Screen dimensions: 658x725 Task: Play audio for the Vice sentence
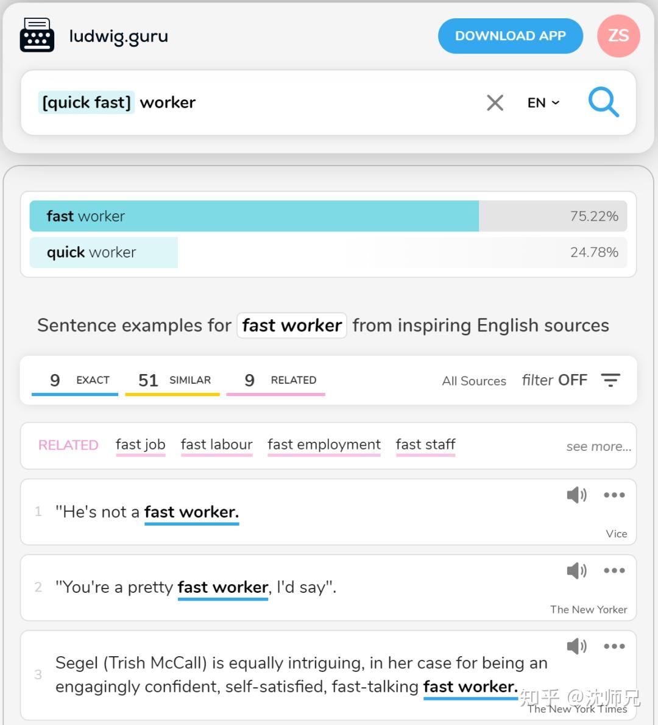tap(576, 495)
